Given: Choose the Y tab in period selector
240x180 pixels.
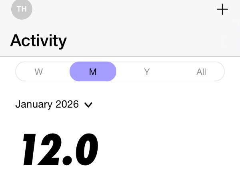Looking at the screenshot, I should pyautogui.click(x=147, y=72).
